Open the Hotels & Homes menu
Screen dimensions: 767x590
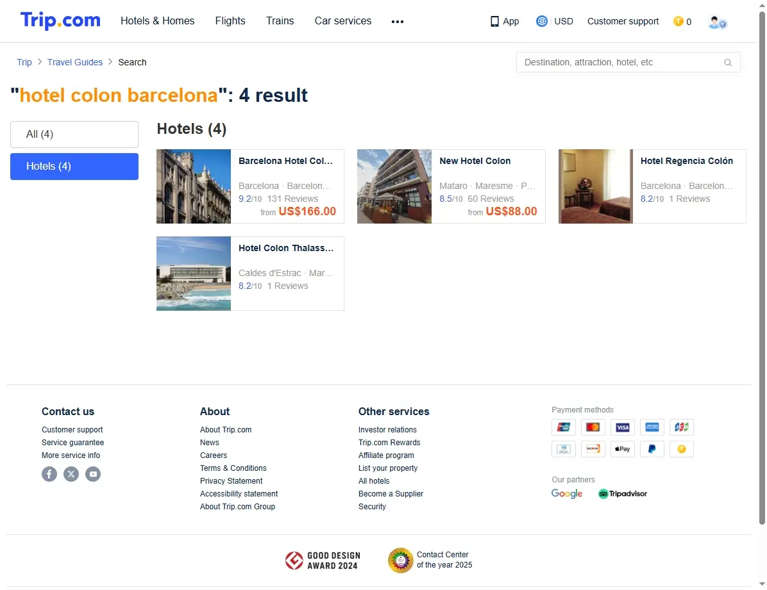point(158,21)
